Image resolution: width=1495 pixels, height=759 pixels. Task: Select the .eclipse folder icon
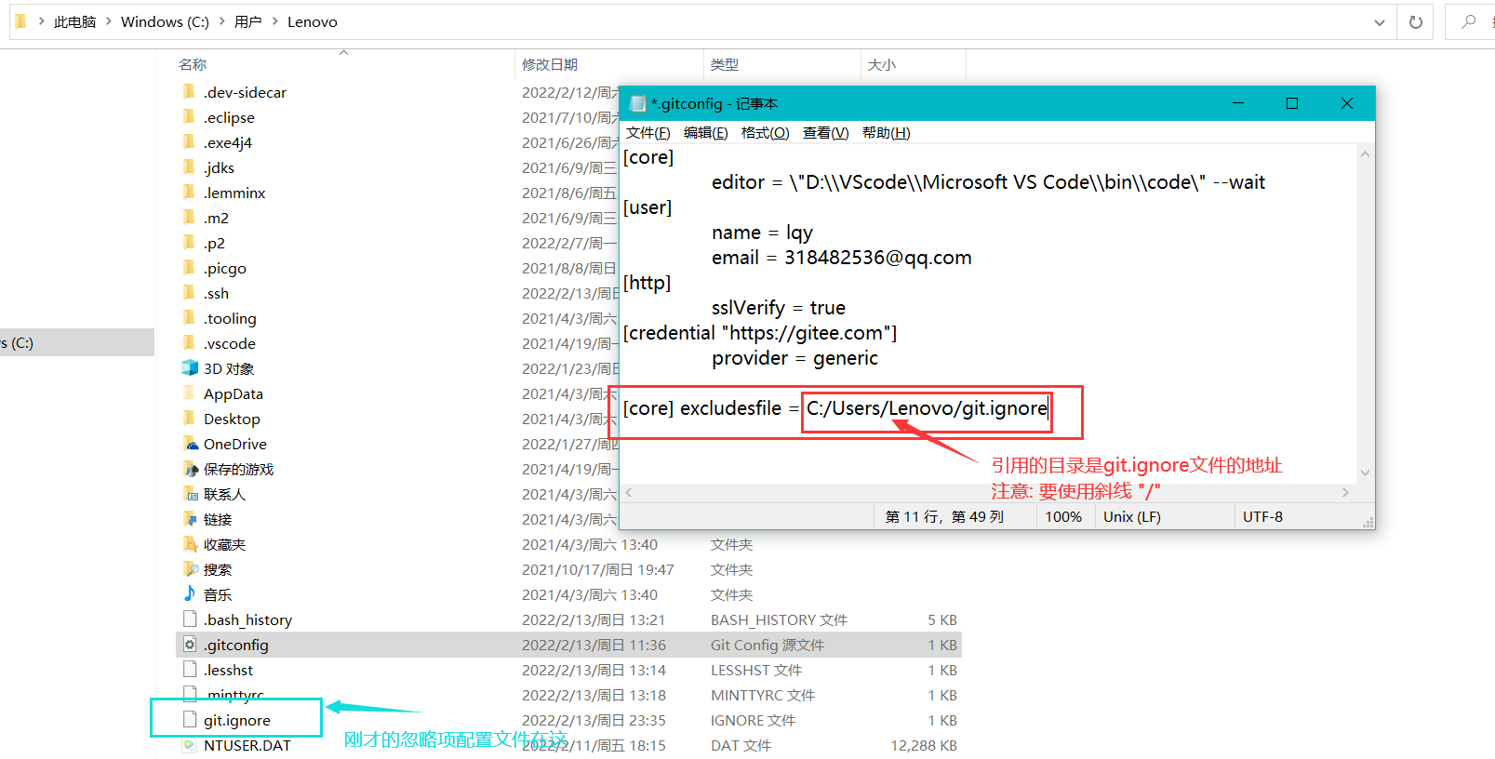(190, 117)
